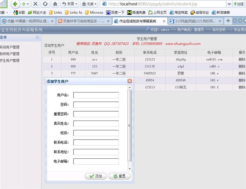Open the 上网主页 bookmark
The image size is (246, 189).
(158, 13)
